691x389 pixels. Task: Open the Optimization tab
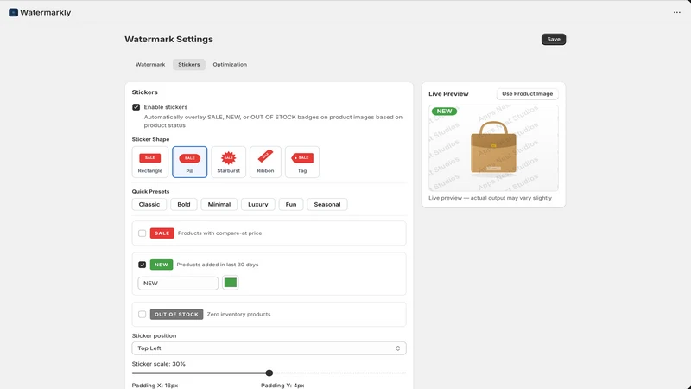point(230,64)
